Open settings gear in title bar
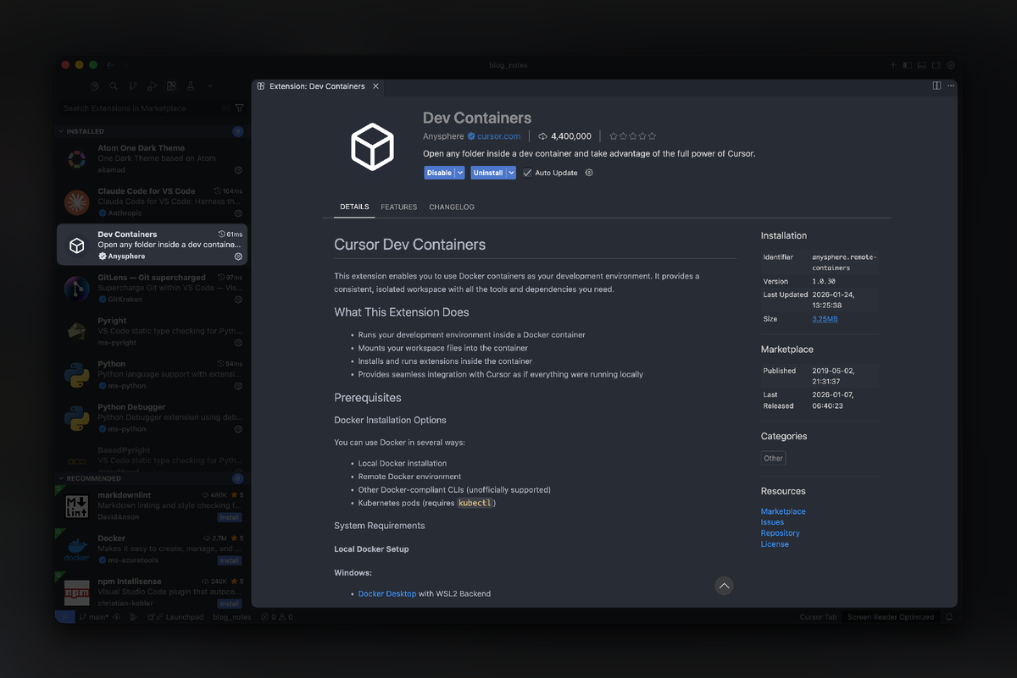 [951, 65]
